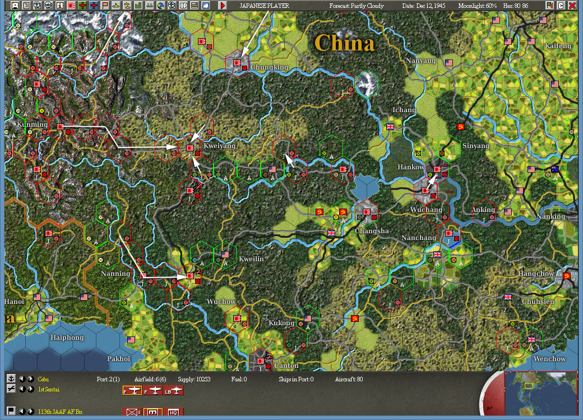Click the save game disk icon
The height and width of the screenshot is (420, 583).
tap(15, 6)
